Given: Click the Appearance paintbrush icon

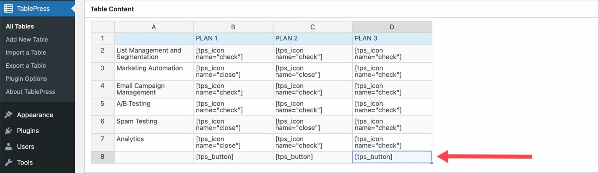Looking at the screenshot, I should (8, 115).
